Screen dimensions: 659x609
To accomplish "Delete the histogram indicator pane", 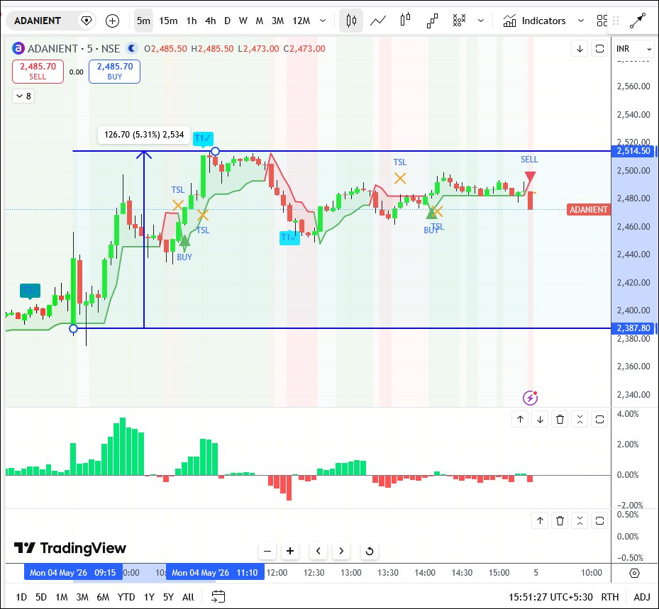I will click(560, 419).
